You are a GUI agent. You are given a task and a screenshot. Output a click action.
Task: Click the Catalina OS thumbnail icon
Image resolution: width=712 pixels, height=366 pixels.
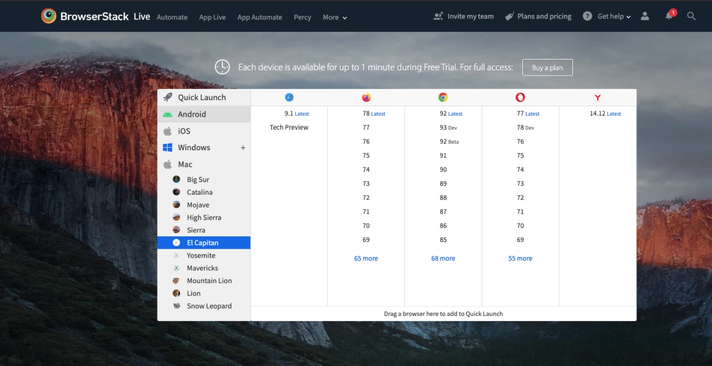tap(176, 192)
